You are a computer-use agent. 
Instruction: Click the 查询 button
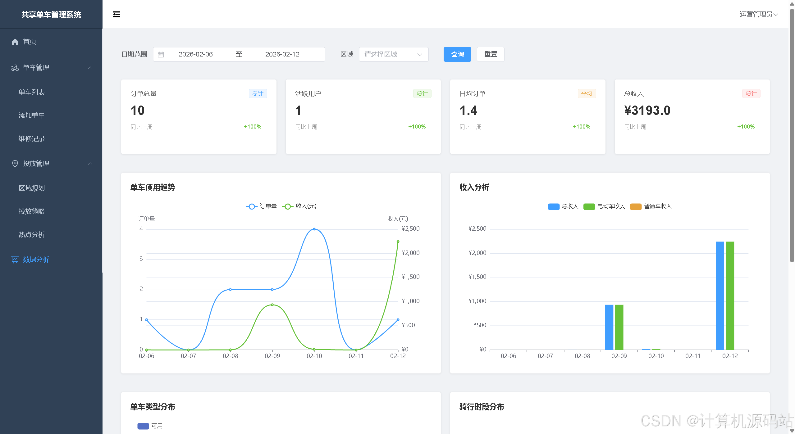click(457, 54)
